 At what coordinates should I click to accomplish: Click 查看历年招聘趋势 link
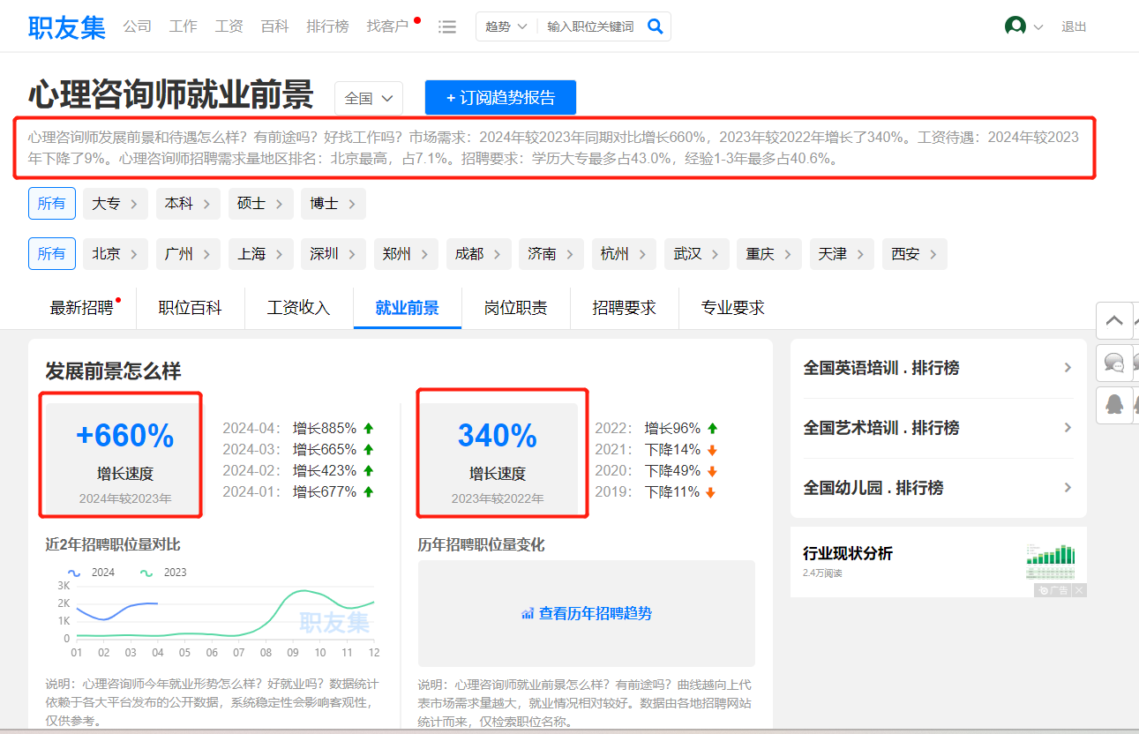coord(596,613)
